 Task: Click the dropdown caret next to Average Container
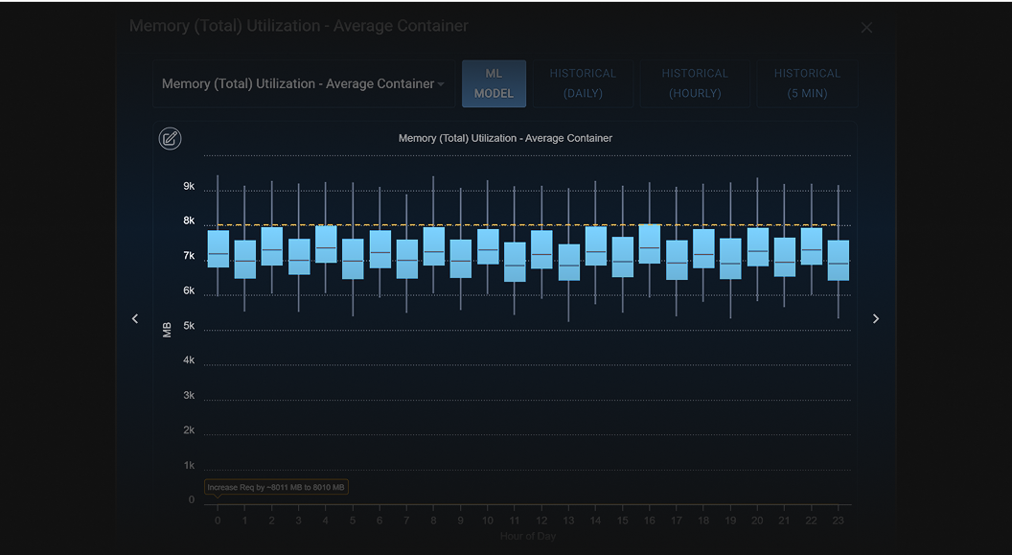pyautogui.click(x=441, y=84)
